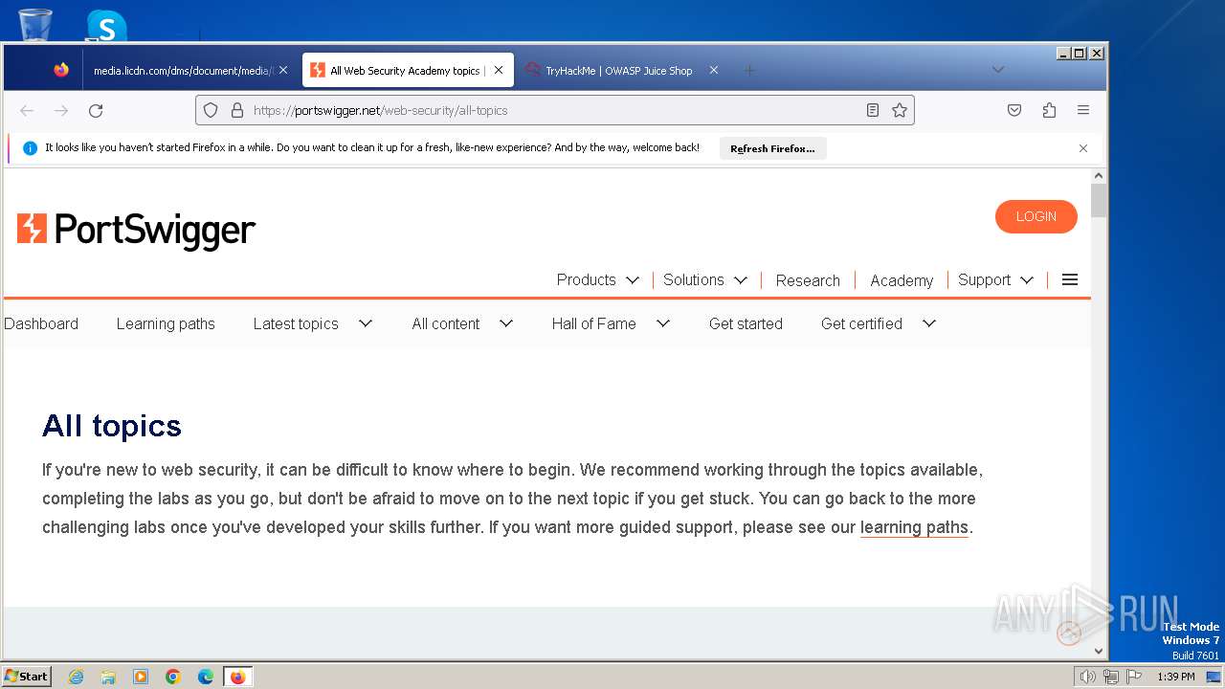Viewport: 1225px width, 689px height.
Task: Click the orange LOGIN button
Action: click(1036, 216)
